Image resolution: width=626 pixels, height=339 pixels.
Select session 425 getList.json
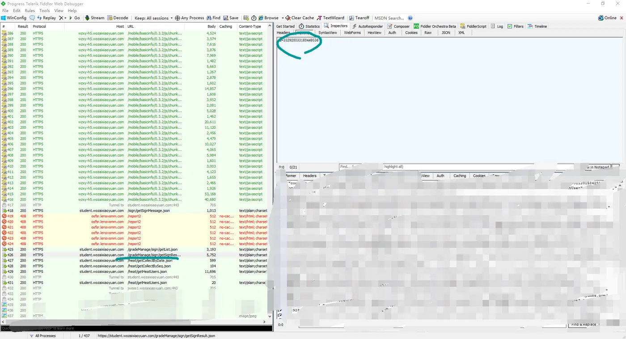(x=134, y=250)
